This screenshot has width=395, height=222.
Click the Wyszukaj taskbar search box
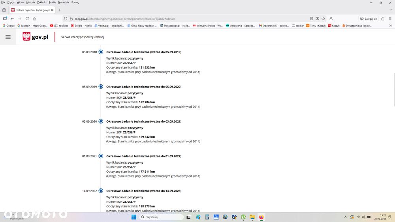[162, 217]
